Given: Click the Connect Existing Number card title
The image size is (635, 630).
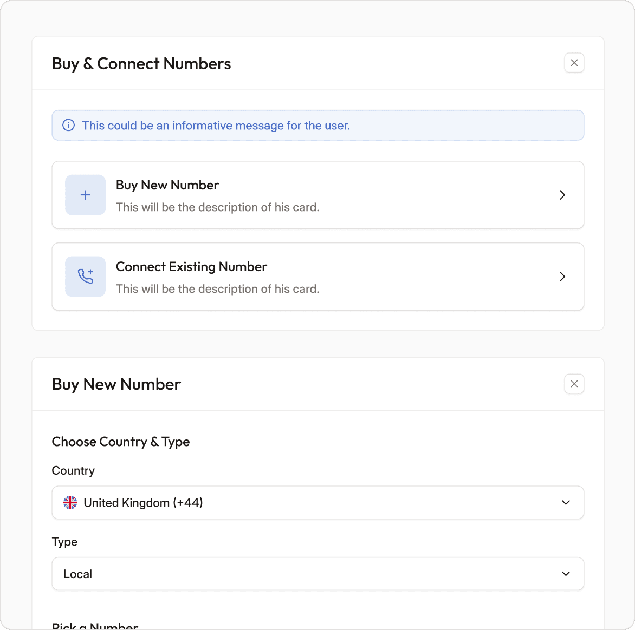Looking at the screenshot, I should coord(191,267).
